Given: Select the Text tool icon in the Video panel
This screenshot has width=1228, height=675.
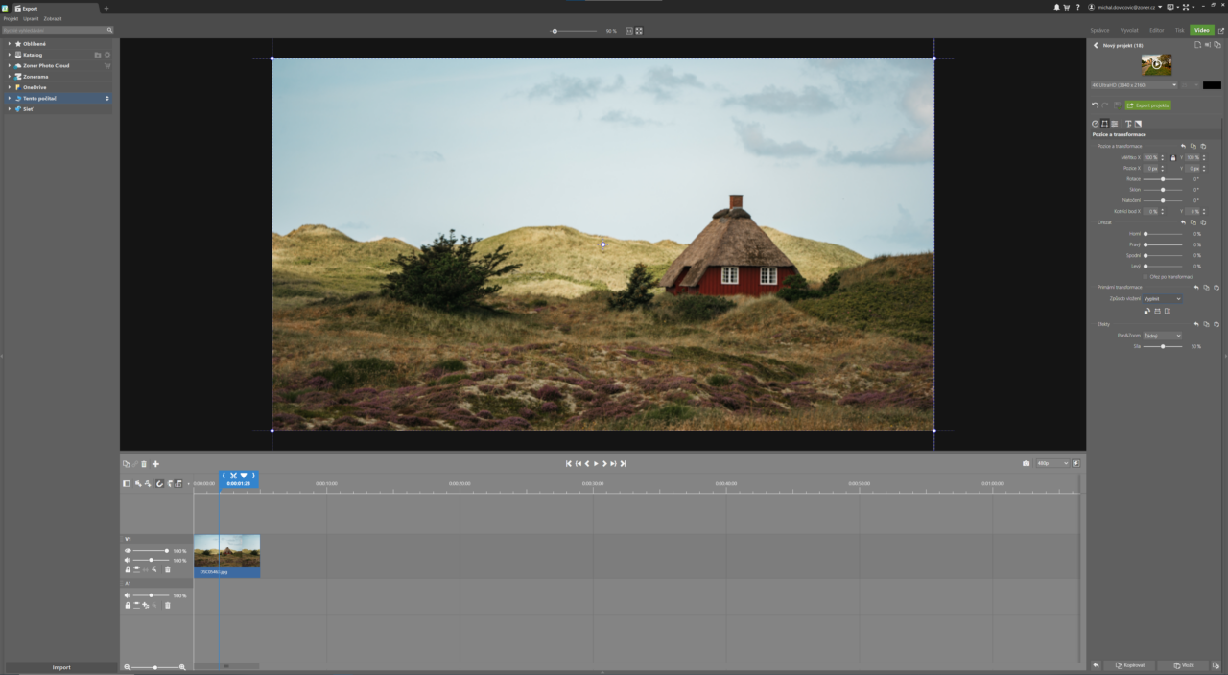Looking at the screenshot, I should 1128,123.
